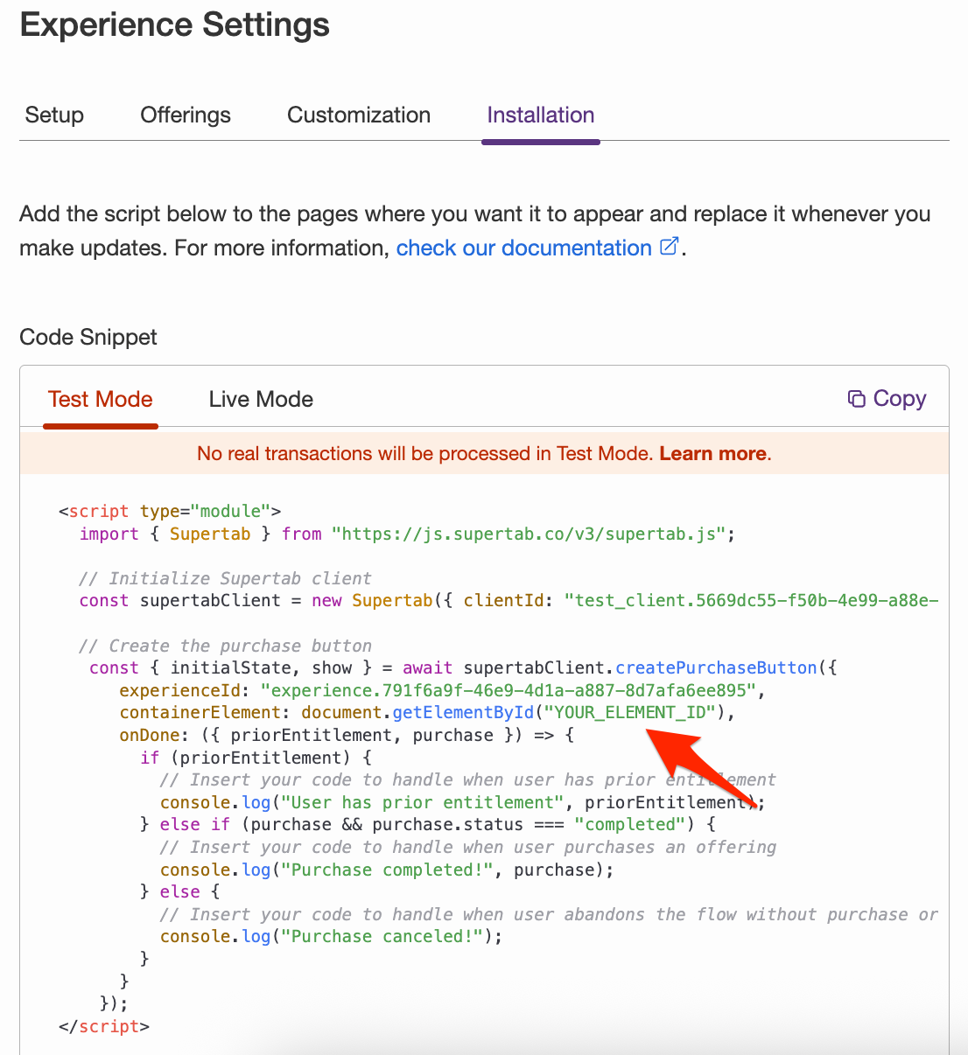Click the supertab.js import URL string
This screenshot has width=968, height=1055.
[529, 534]
